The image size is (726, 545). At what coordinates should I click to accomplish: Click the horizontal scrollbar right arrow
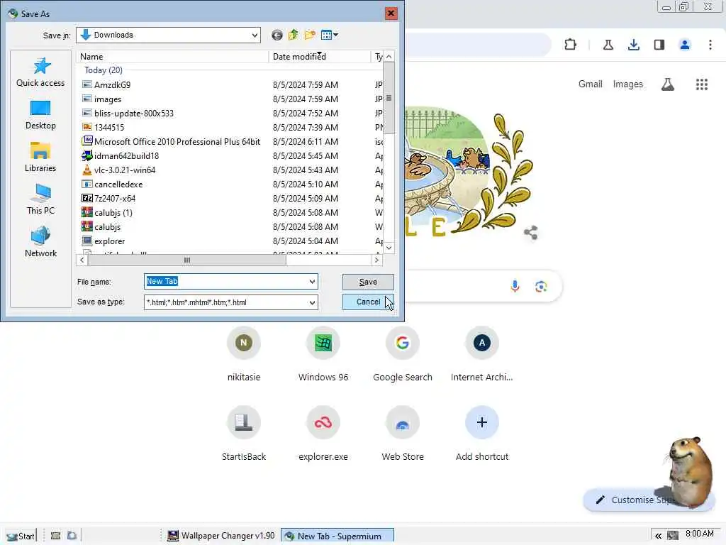(377, 260)
